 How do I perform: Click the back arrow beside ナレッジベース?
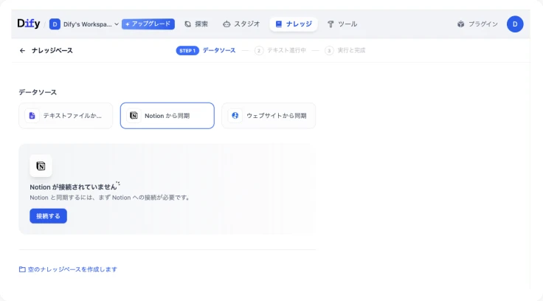[x=22, y=51]
